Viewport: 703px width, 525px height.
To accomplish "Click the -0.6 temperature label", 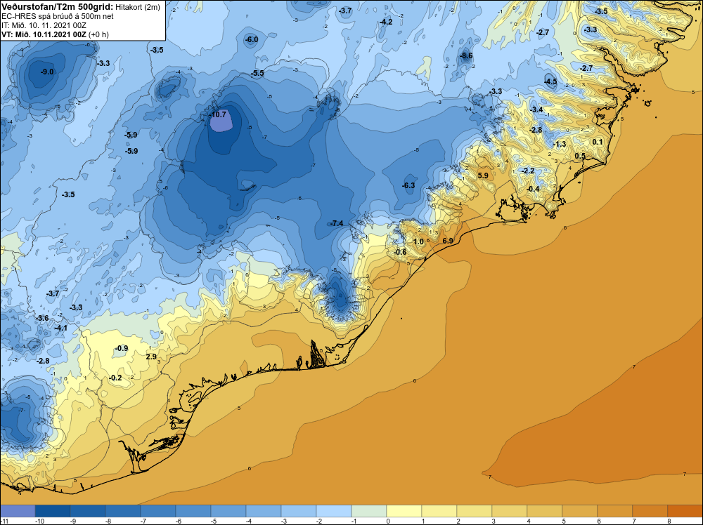I will point(400,252).
